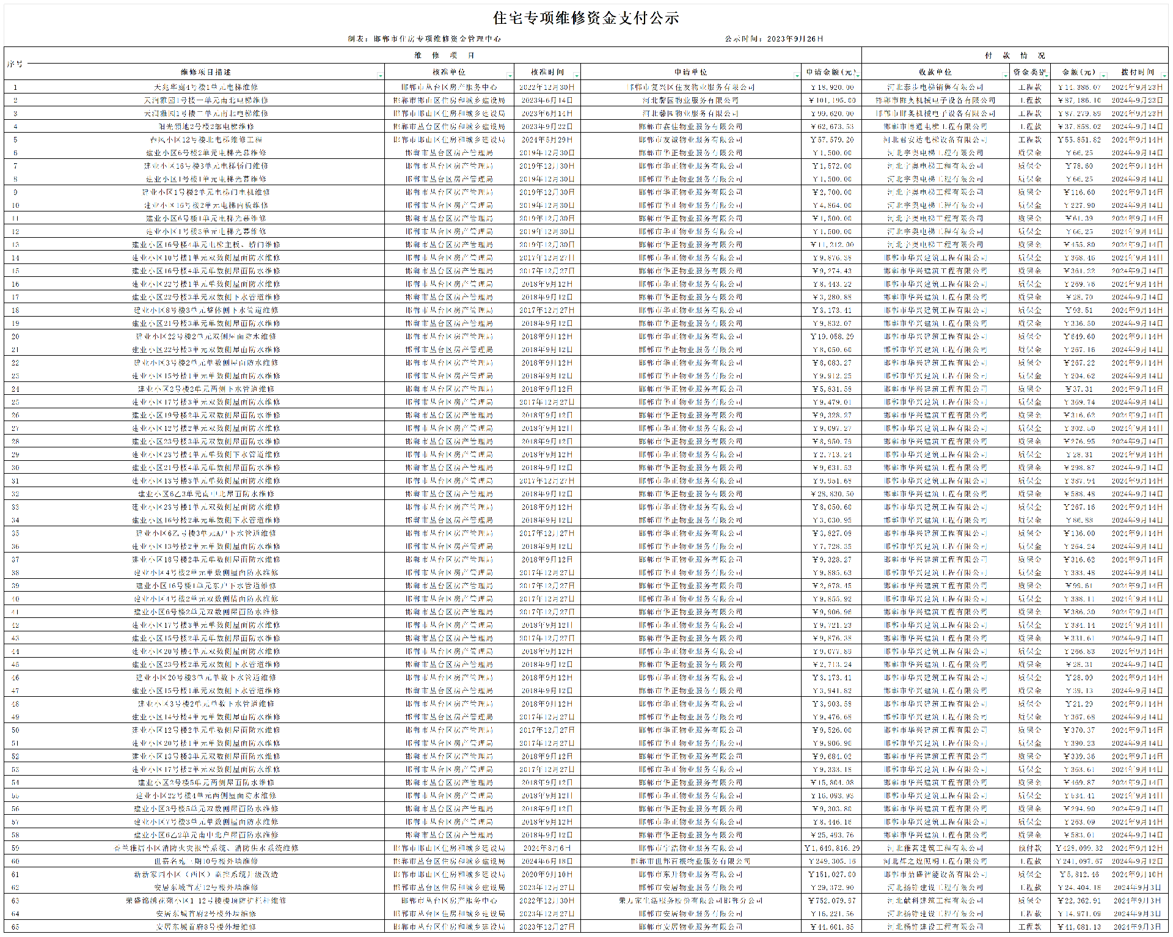Click the application amount ¥752,079.97
The width and height of the screenshot is (1173, 937).
click(x=831, y=901)
